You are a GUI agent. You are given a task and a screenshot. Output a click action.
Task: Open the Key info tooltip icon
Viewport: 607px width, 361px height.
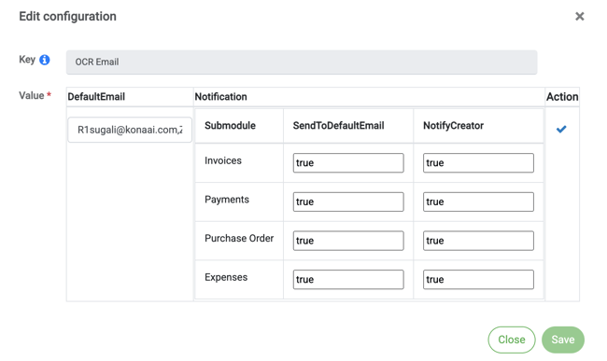(x=45, y=60)
